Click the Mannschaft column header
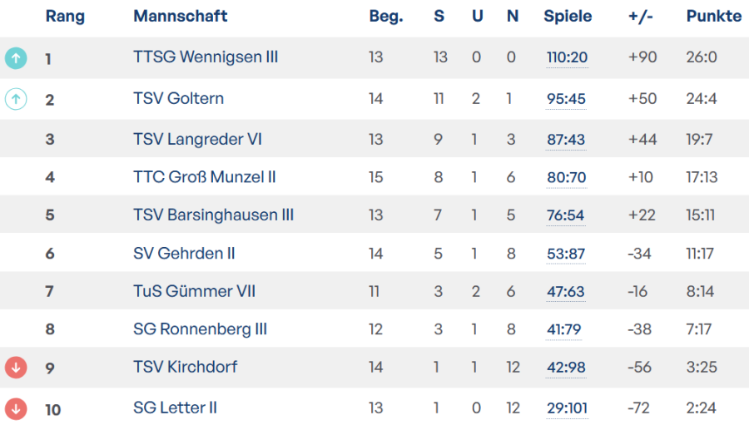This screenshot has height=425, width=749. (181, 16)
